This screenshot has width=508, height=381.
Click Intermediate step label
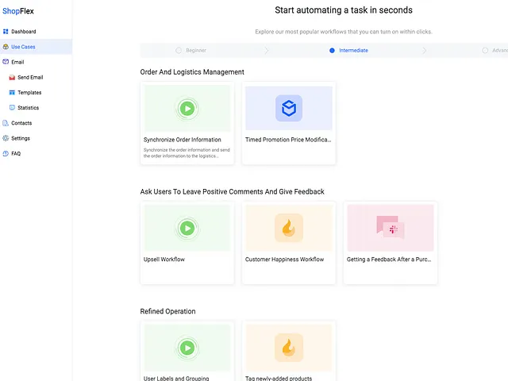[353, 50]
